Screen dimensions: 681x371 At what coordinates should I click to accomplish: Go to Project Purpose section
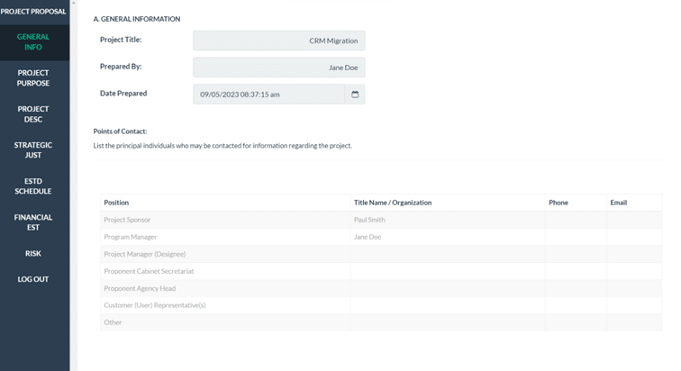tap(33, 78)
